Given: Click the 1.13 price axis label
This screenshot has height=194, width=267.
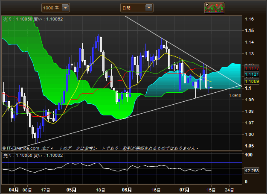Looking at the screenshot, I should (249, 54).
